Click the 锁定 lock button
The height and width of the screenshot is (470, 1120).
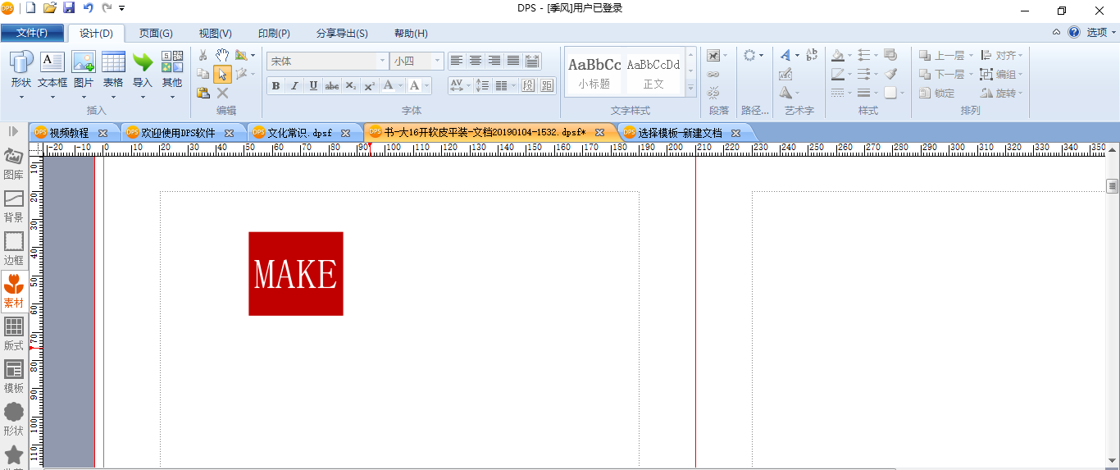click(x=937, y=93)
